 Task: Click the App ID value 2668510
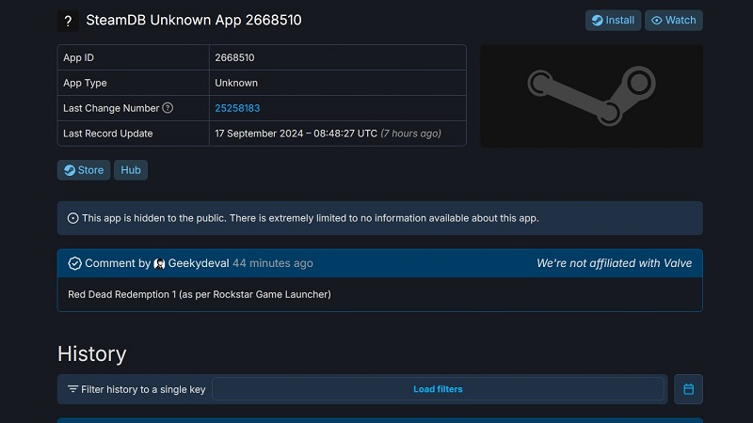(x=234, y=57)
